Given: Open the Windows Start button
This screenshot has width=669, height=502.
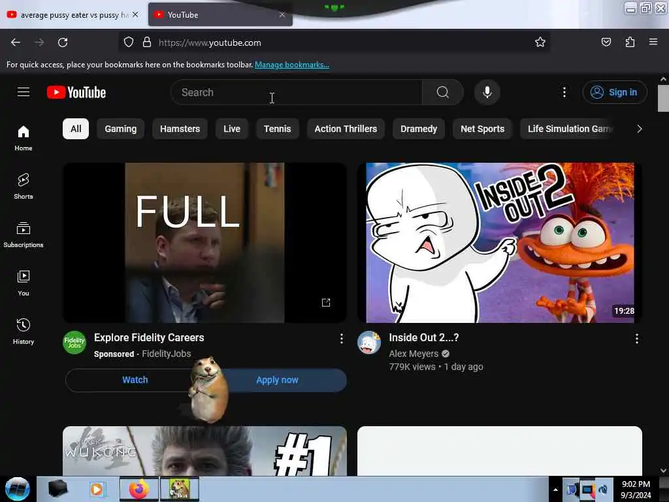Looking at the screenshot, I should pos(18,489).
